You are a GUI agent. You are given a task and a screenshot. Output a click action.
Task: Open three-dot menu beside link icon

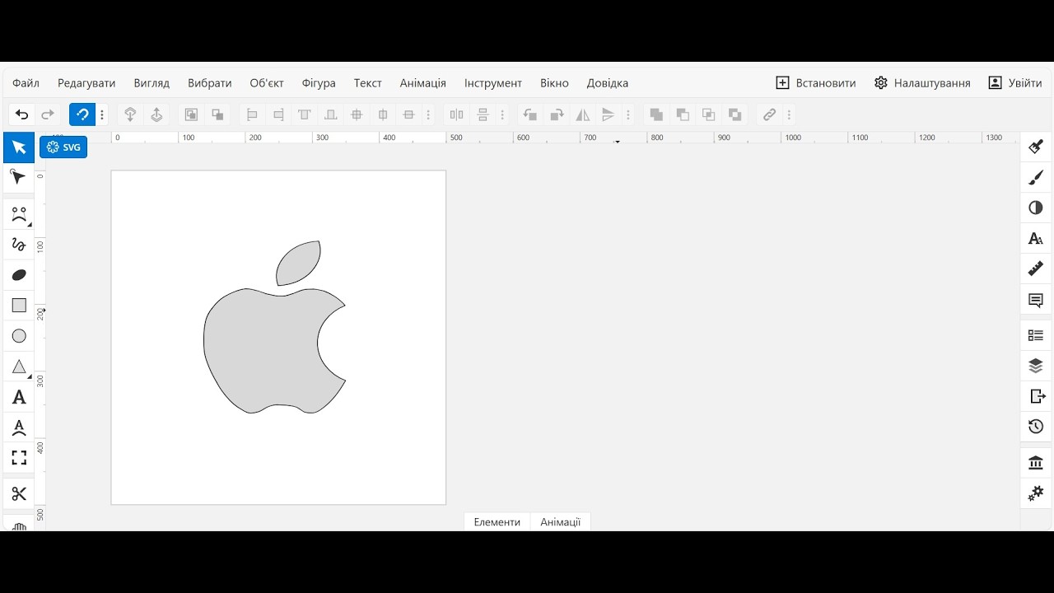coord(789,114)
